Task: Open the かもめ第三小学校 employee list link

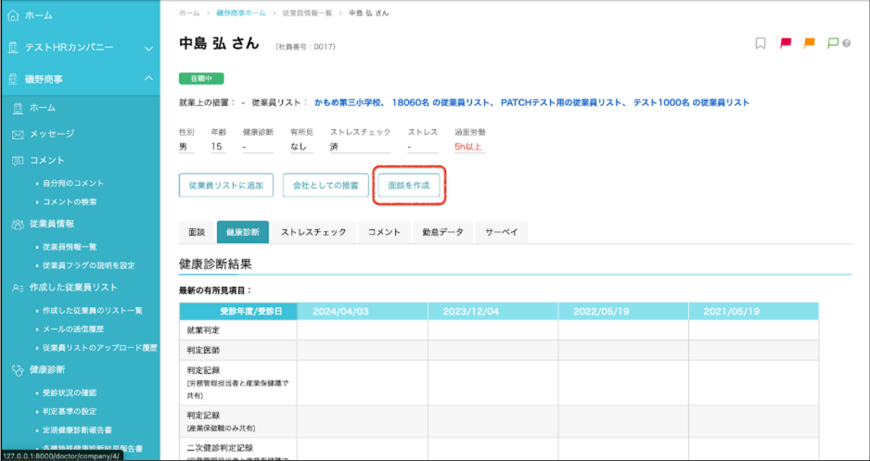Action: 348,103
